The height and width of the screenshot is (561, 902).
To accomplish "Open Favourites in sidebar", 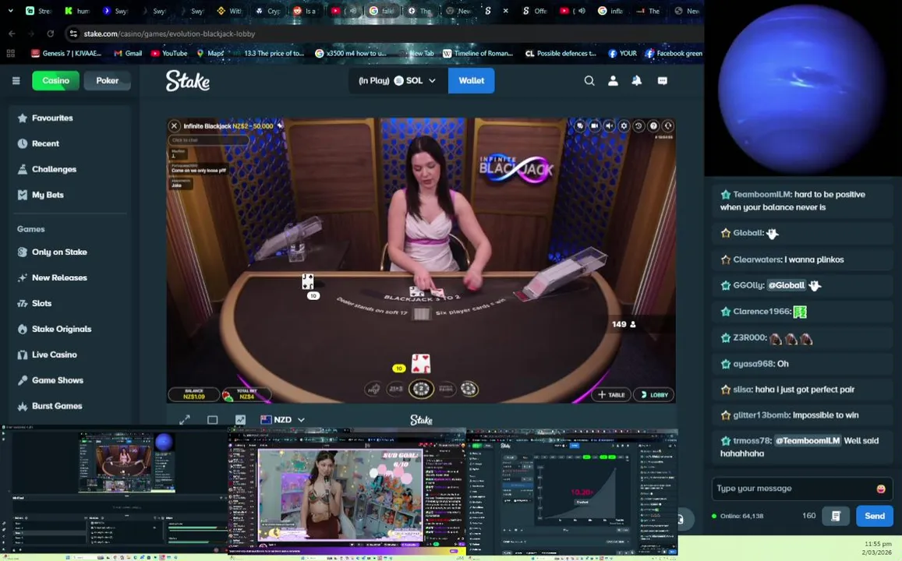I will [x=69, y=118].
